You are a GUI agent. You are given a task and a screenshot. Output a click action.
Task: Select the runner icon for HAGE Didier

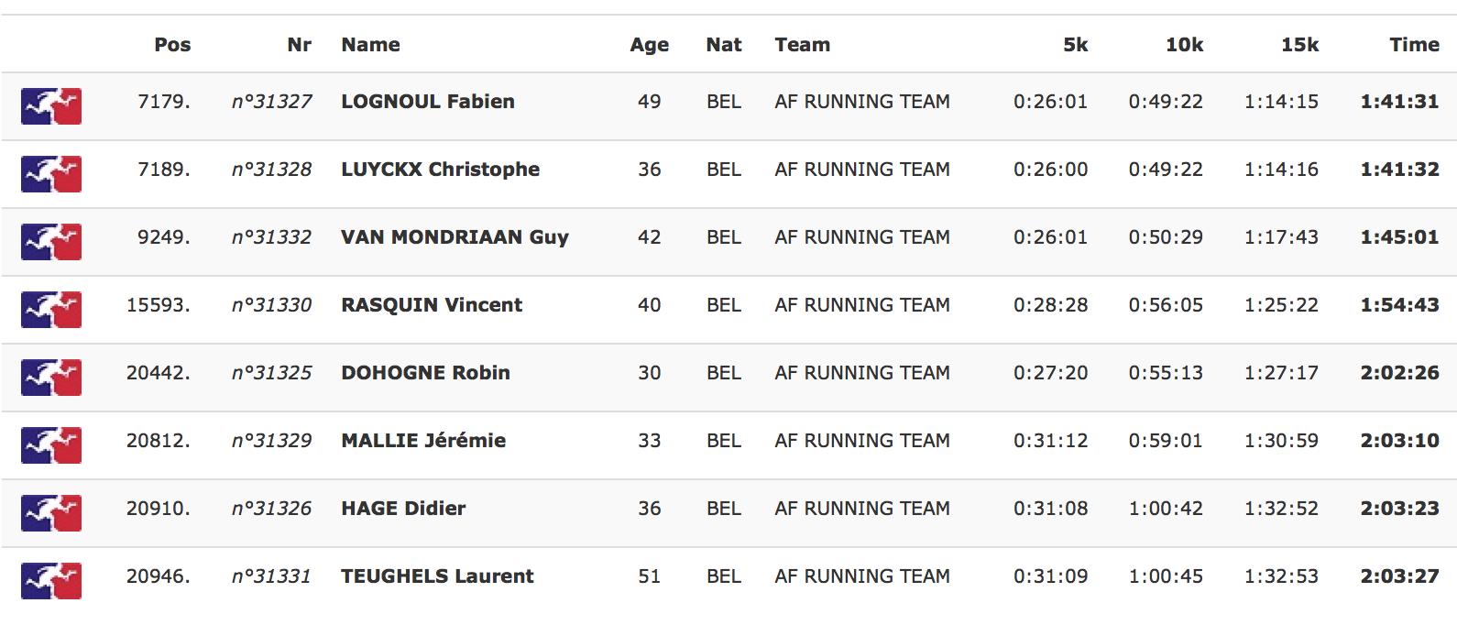[x=51, y=513]
